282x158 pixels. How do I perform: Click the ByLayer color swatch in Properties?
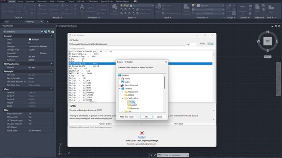click(30, 39)
